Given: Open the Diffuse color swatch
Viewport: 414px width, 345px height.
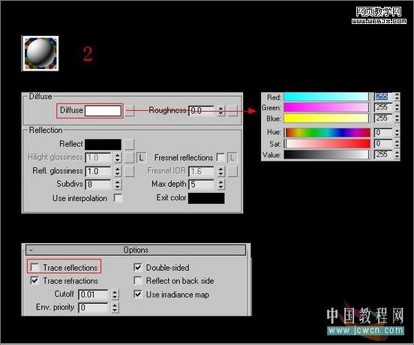Looking at the screenshot, I should click(x=103, y=111).
